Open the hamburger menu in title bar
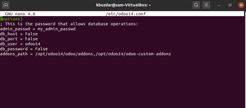Image resolution: width=246 pixels, height=108 pixels. pyautogui.click(x=206, y=5)
